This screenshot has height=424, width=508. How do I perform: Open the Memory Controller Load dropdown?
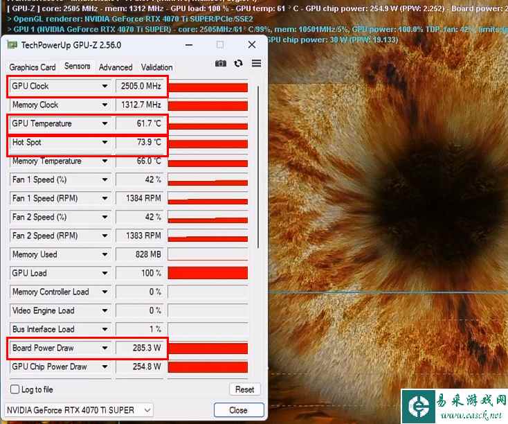click(x=105, y=292)
